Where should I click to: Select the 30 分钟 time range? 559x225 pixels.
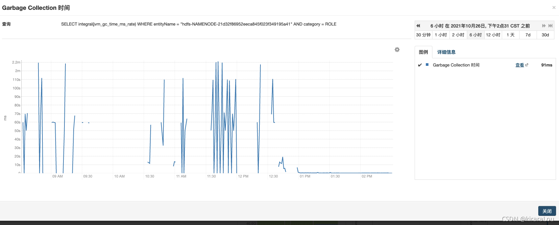tap(423, 35)
